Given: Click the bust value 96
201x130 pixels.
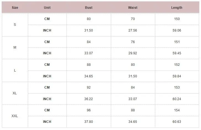Looking at the screenshot, I should pyautogui.click(x=89, y=110).
